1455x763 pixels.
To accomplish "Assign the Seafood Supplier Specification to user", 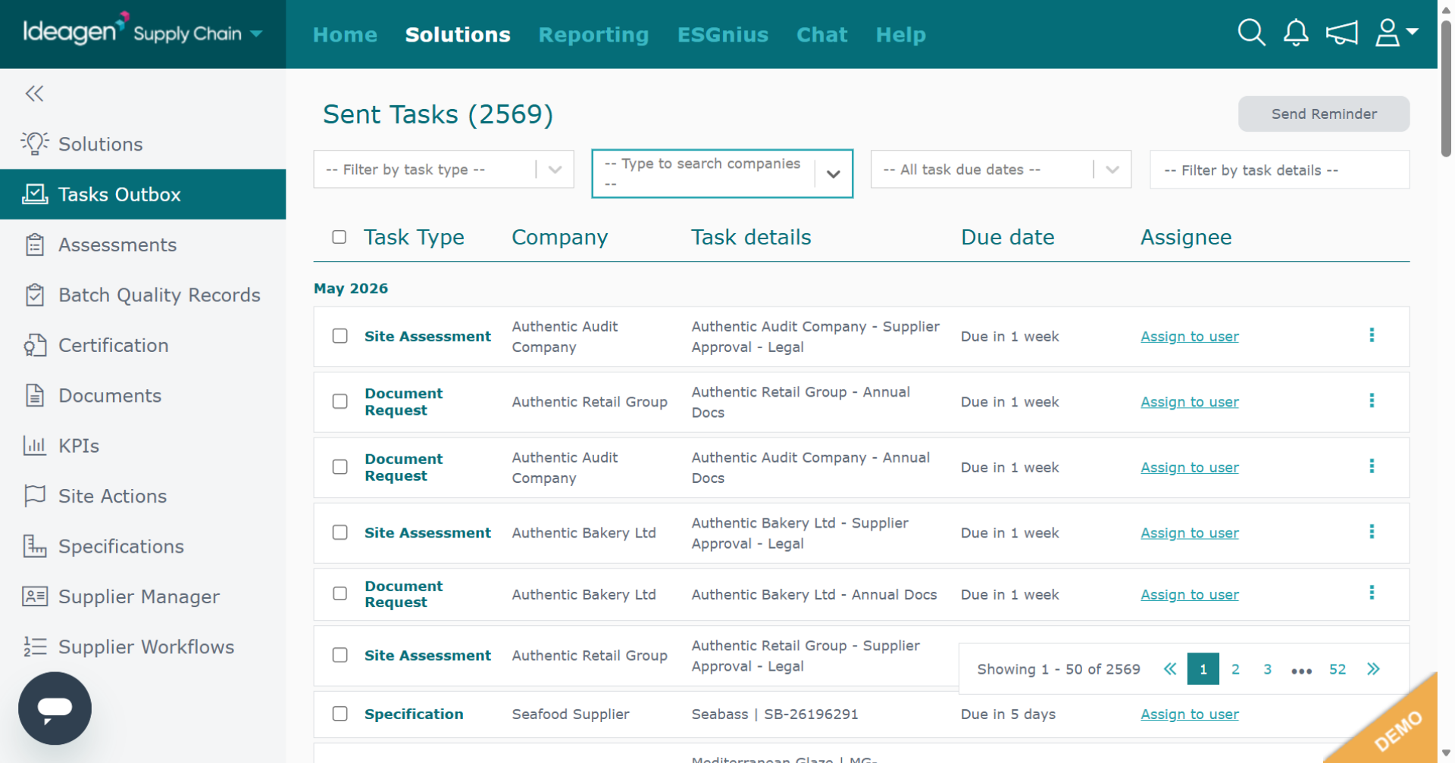I will [1190, 714].
